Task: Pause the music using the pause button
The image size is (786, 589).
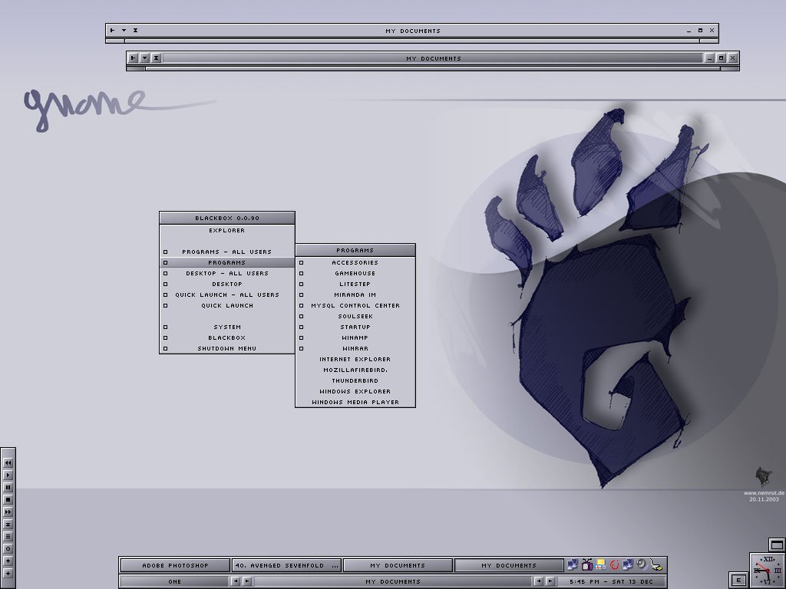Action: 8,487
